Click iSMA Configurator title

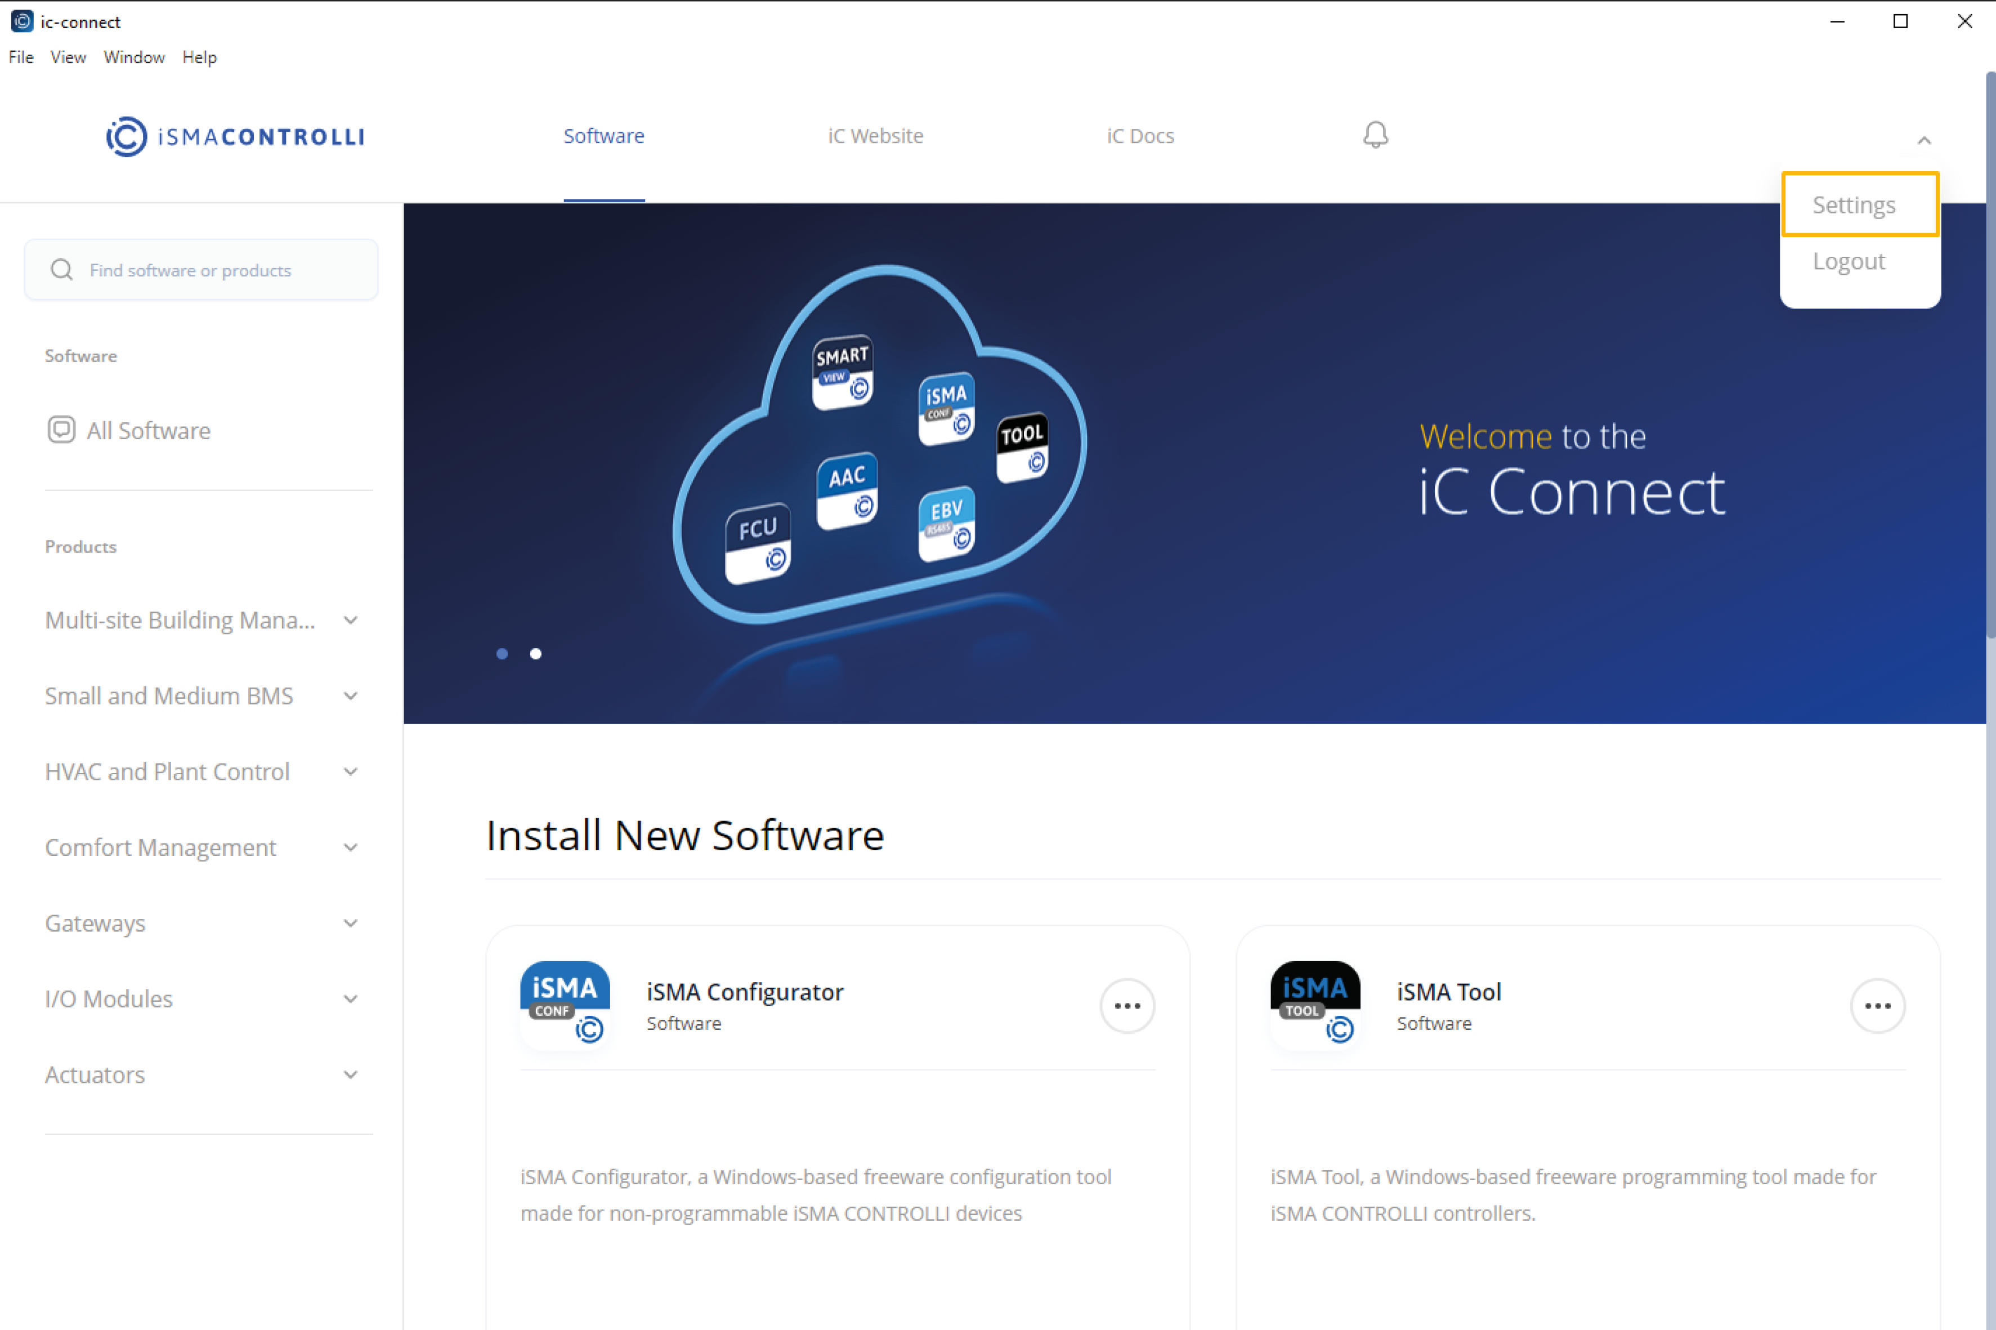click(745, 992)
